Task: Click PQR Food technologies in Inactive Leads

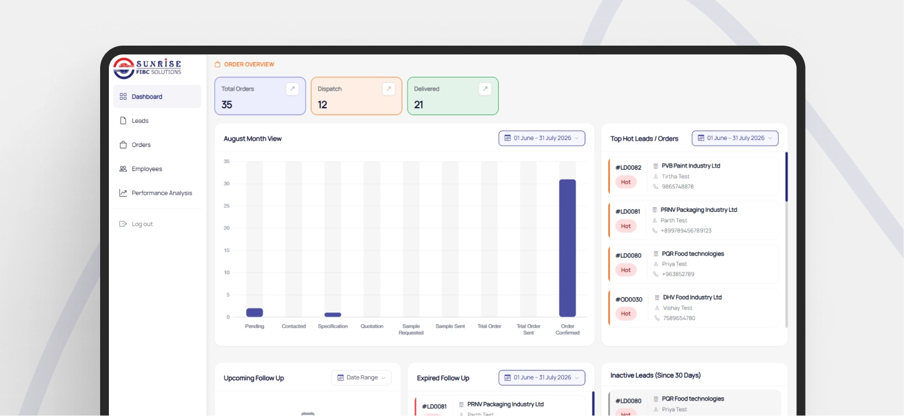Action: [693, 398]
